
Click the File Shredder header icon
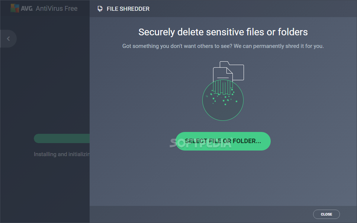pos(100,9)
